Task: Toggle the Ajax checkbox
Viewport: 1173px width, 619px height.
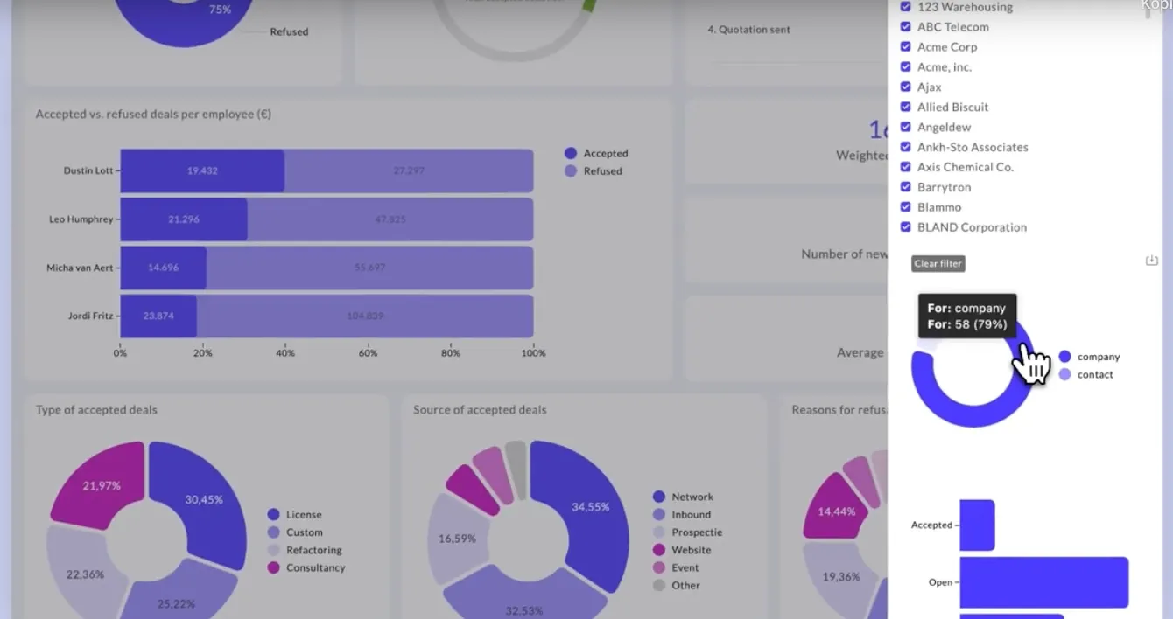Action: coord(906,87)
